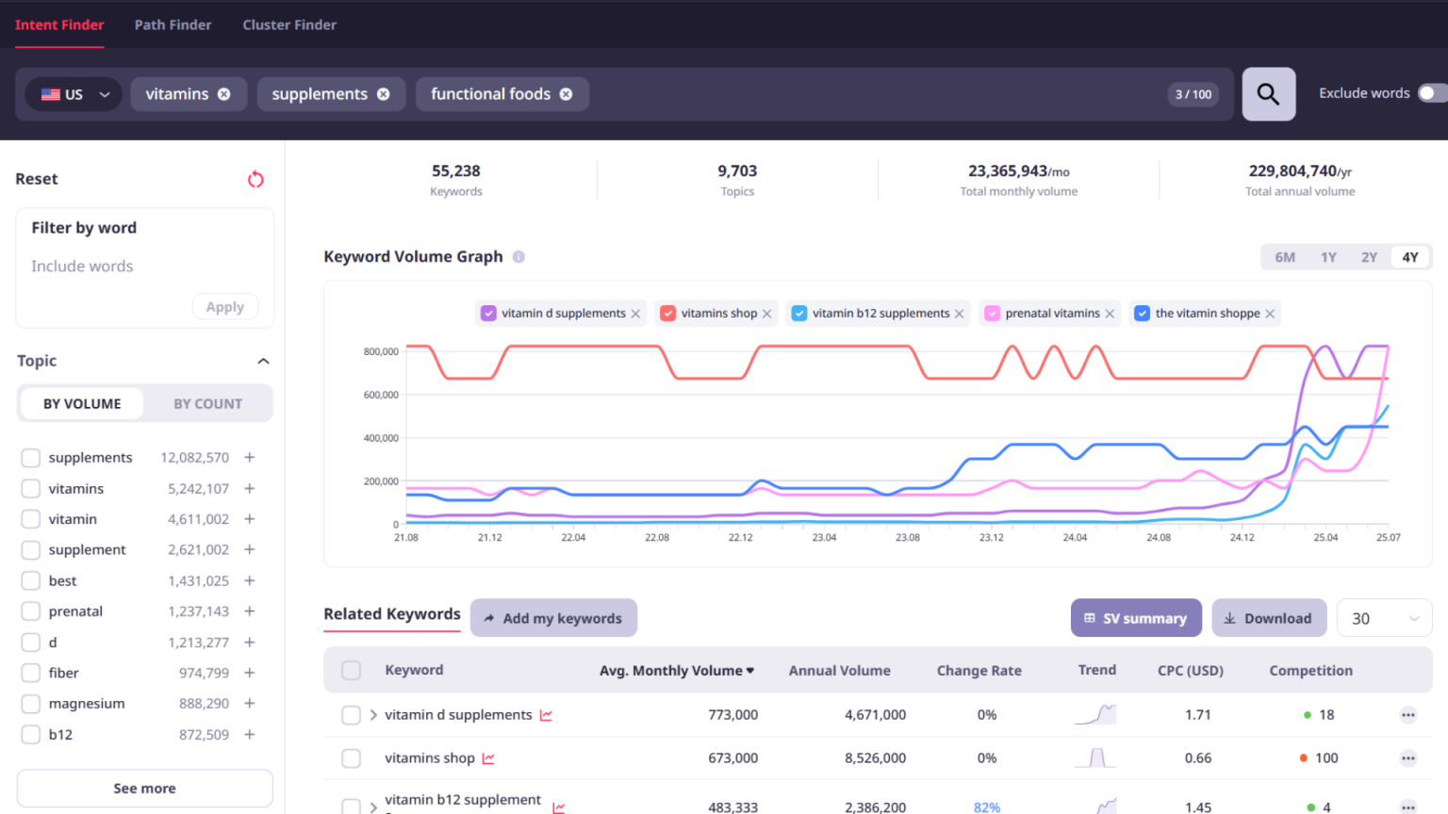The image size is (1448, 814).
Task: Click the search magnifier icon
Action: click(x=1268, y=94)
